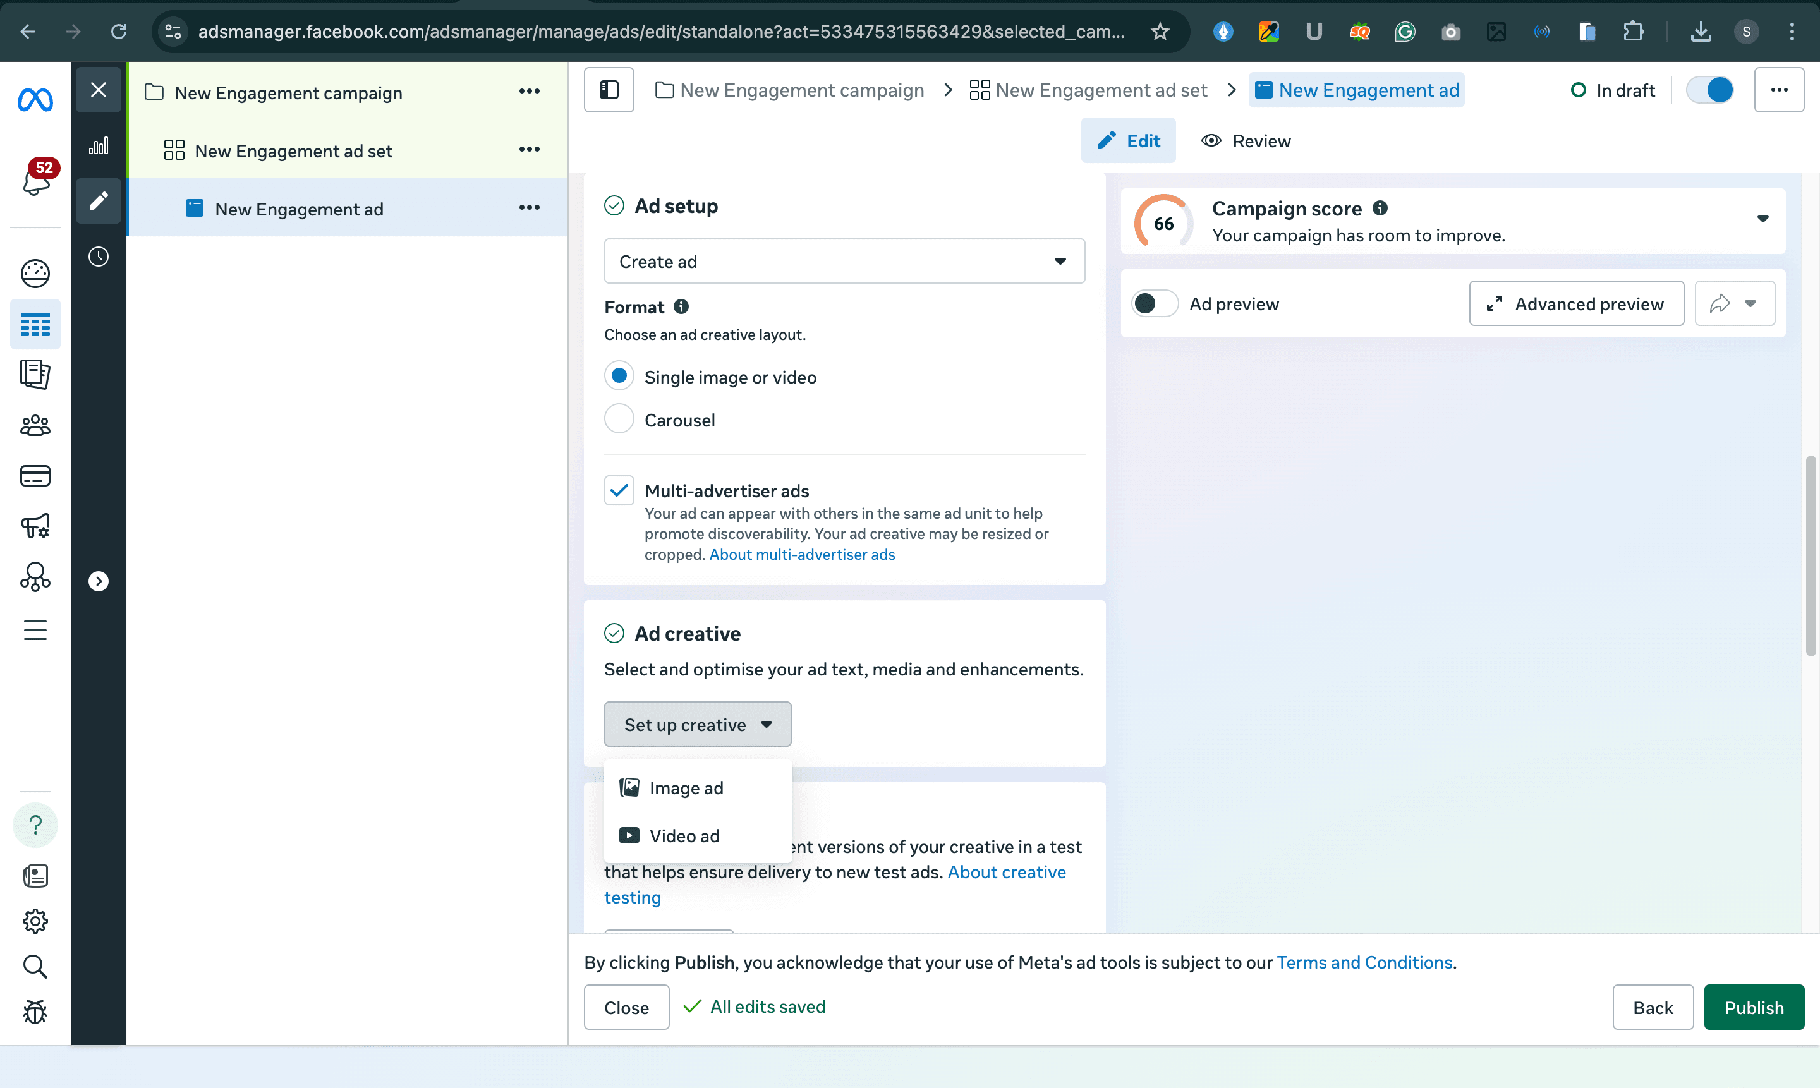The image size is (1820, 1088).
Task: Choose Video ad from creative menu
Action: point(683,836)
